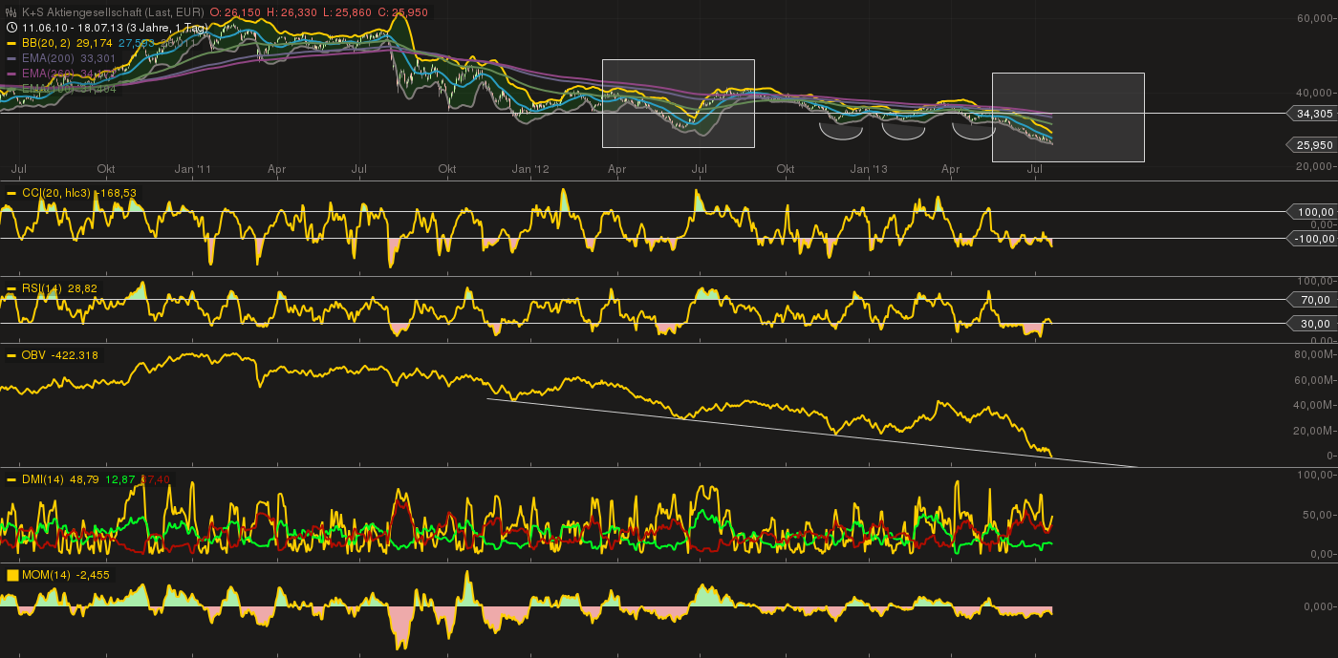Click the 50,00 DMI axis label
Image resolution: width=1338 pixels, height=658 pixels.
point(1319,515)
